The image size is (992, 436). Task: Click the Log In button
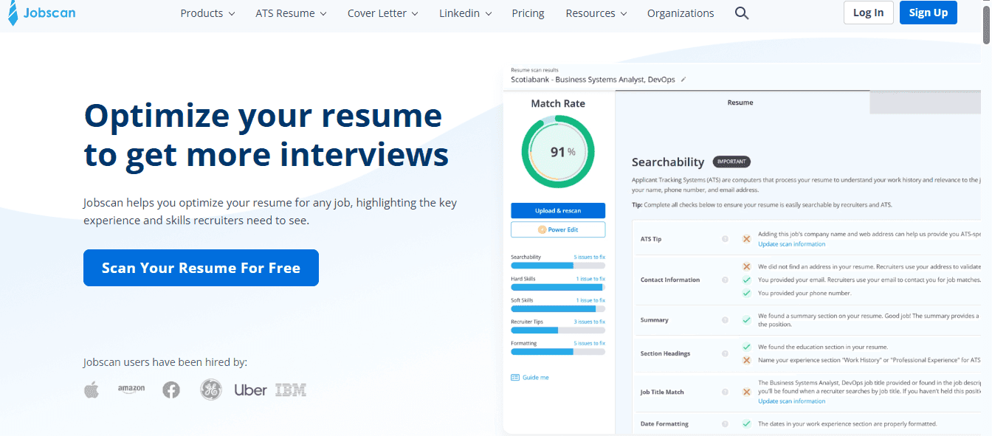click(868, 13)
